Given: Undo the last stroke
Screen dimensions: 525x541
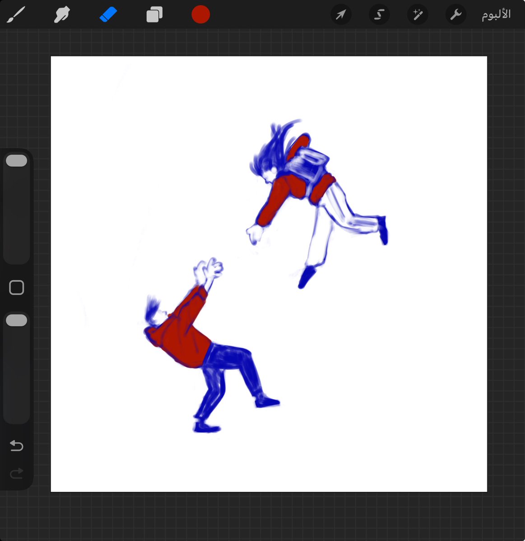Looking at the screenshot, I should click(17, 446).
